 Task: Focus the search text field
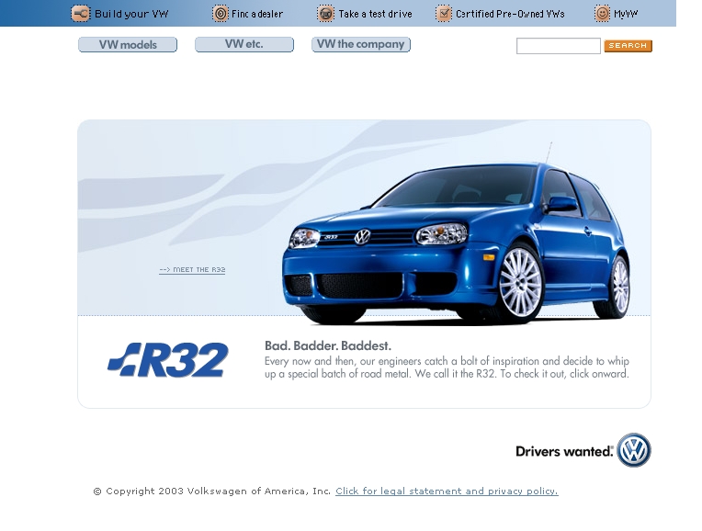pos(558,46)
